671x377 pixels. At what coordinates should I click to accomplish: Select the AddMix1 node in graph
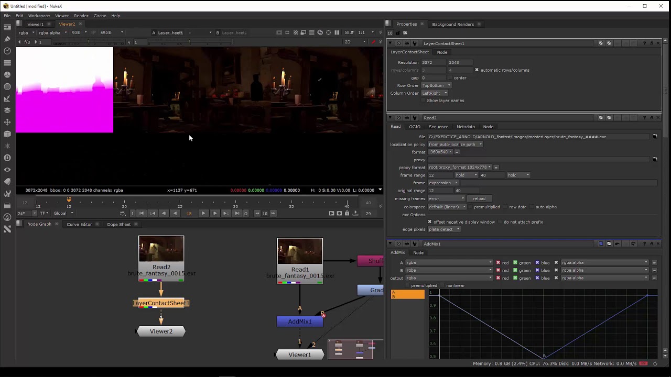(300, 321)
